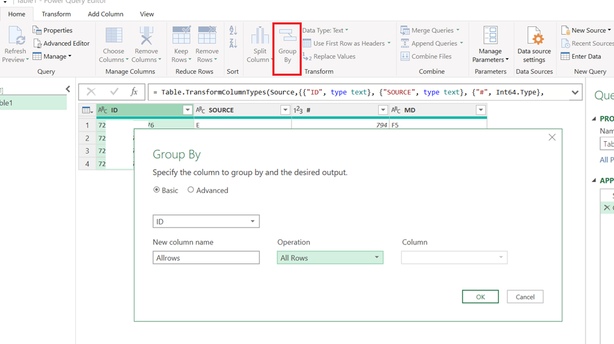Open the Operation All Rows dropdown
Viewport: 614px width, 344px height.
(x=330, y=257)
